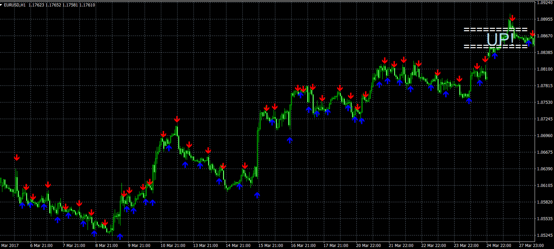554x249 pixels.
Task: Click the '21 Mar 22:00' time label
Action: click(x=401, y=246)
